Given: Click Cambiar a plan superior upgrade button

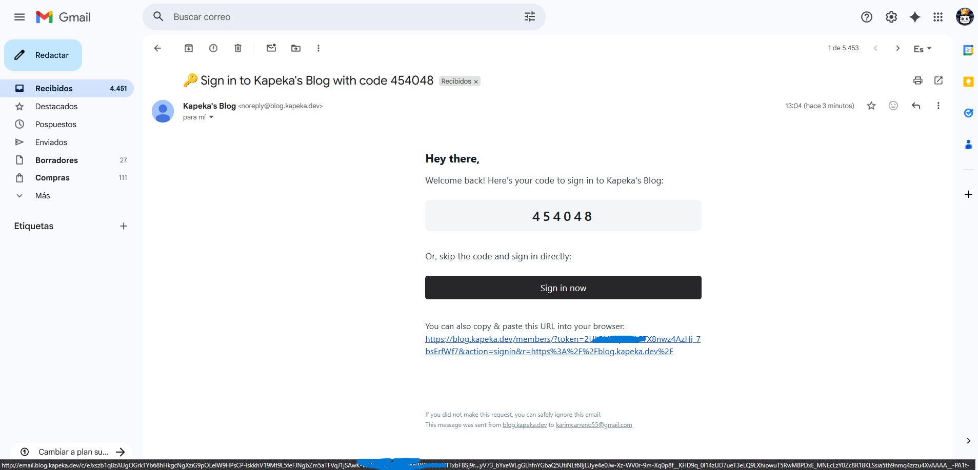Looking at the screenshot, I should pos(71,452).
